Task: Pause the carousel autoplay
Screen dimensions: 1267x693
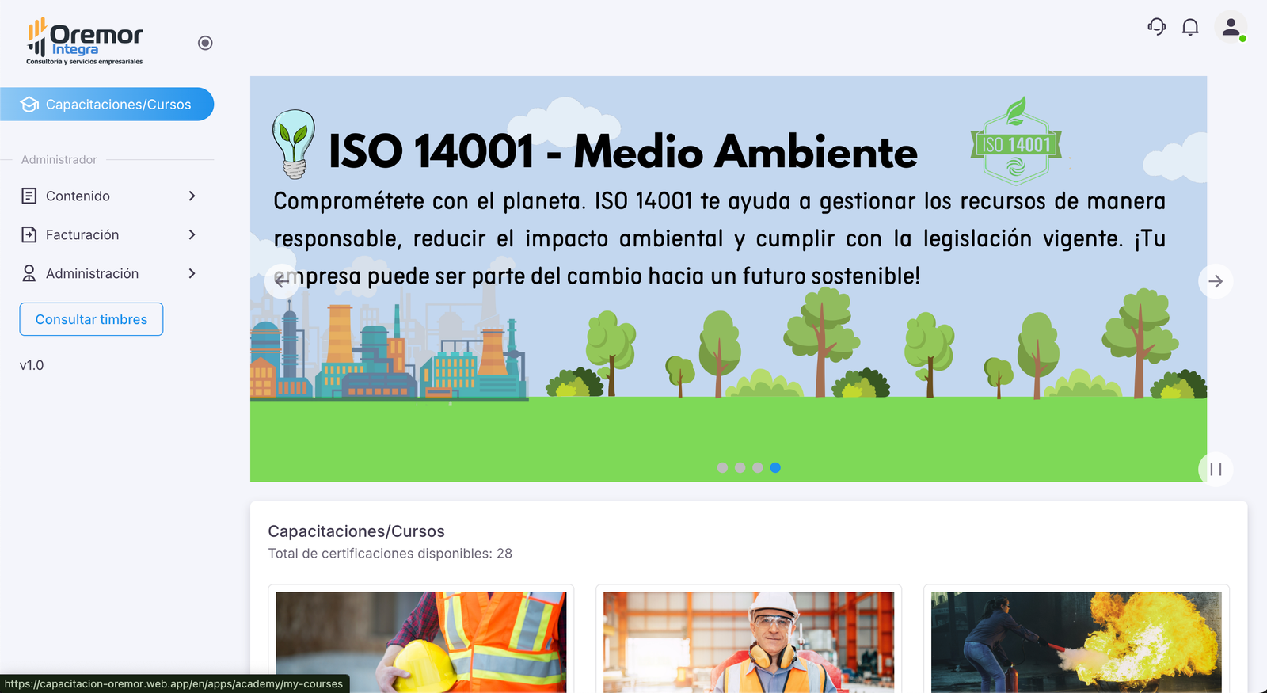Action: [1216, 470]
